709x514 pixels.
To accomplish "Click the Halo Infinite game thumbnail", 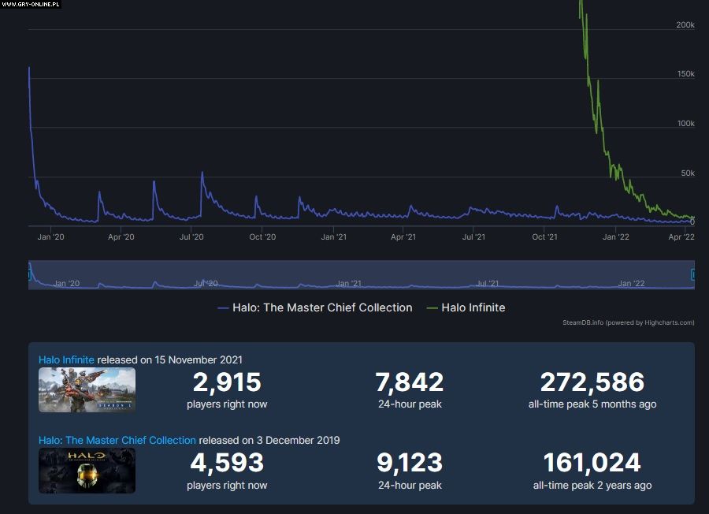I will point(87,389).
